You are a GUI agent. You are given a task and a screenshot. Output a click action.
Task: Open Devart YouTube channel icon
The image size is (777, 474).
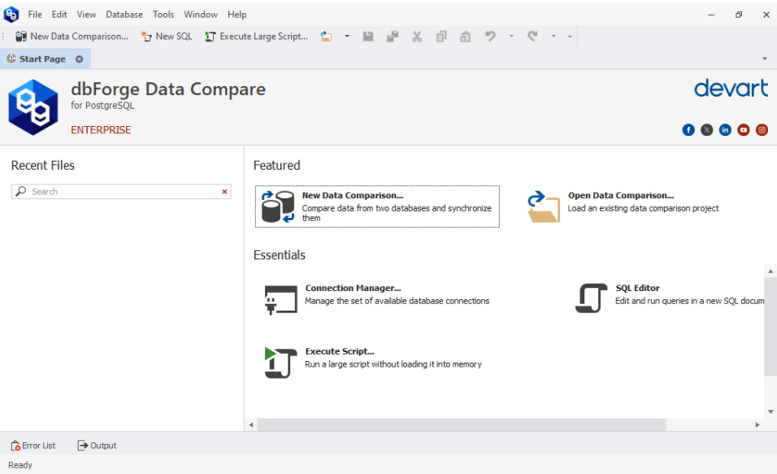coord(744,130)
